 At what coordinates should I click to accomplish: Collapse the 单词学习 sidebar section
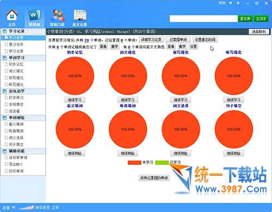click(23, 58)
